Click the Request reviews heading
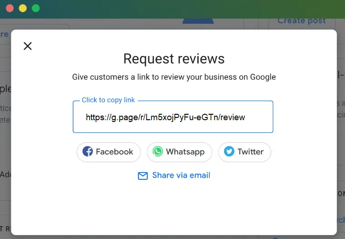This screenshot has width=345, height=239. (x=174, y=59)
